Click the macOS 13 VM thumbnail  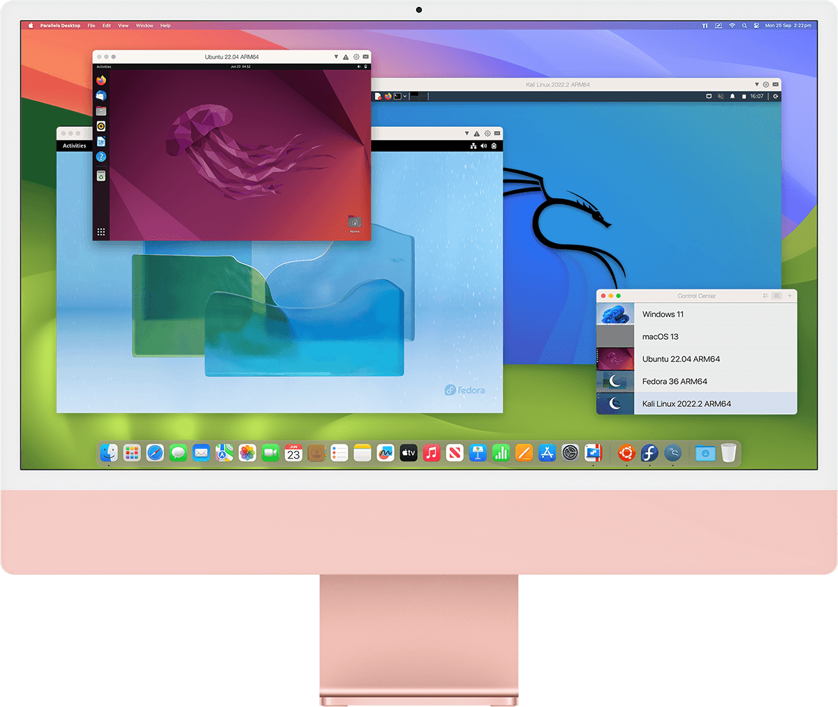point(615,336)
